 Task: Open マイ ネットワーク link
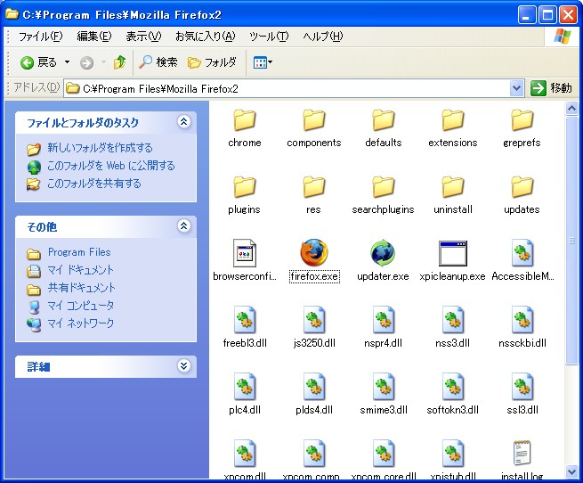pyautogui.click(x=81, y=323)
